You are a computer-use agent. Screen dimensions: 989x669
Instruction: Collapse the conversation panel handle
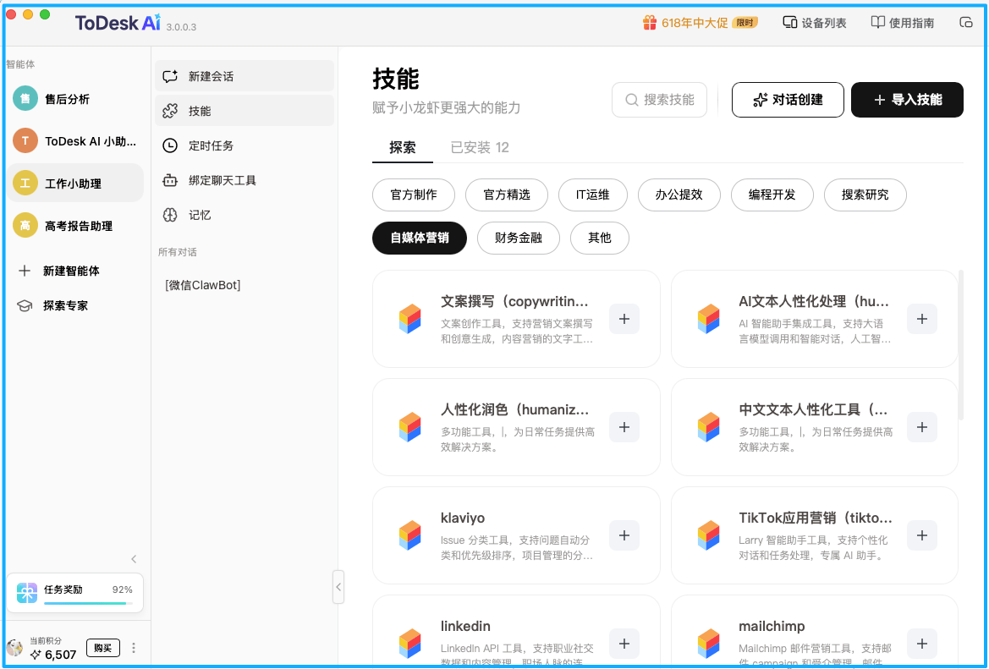pyautogui.click(x=338, y=587)
